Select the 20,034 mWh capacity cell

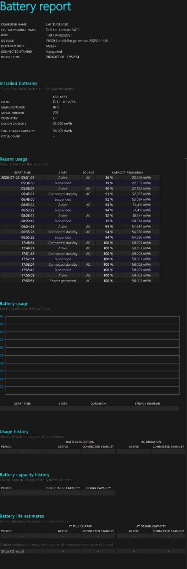pos(142,221)
